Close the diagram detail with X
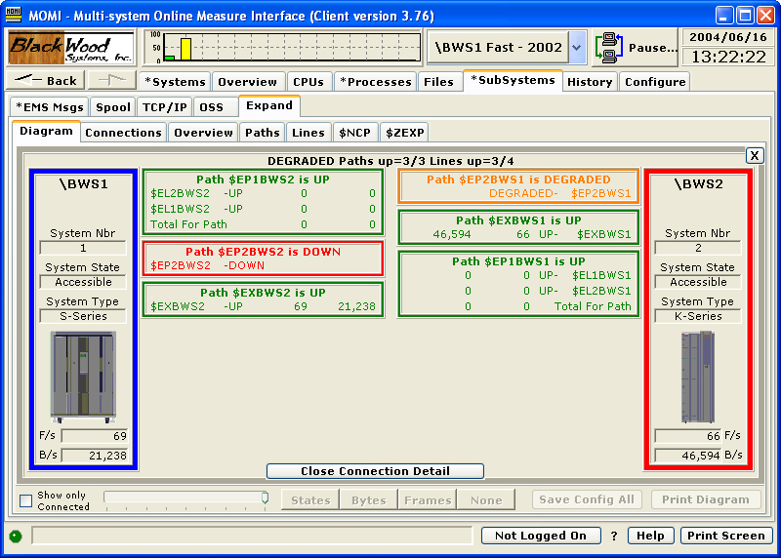Image resolution: width=781 pixels, height=558 pixels. click(755, 156)
